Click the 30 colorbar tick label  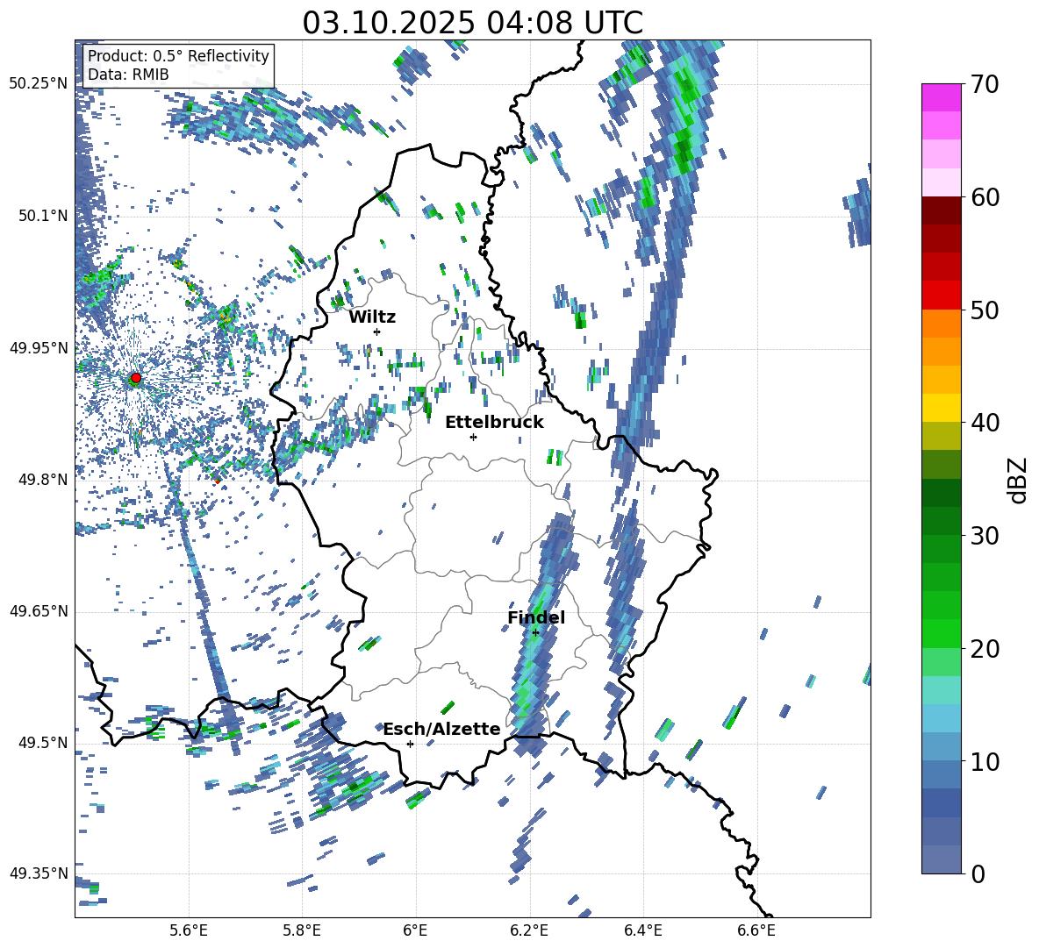984,536
